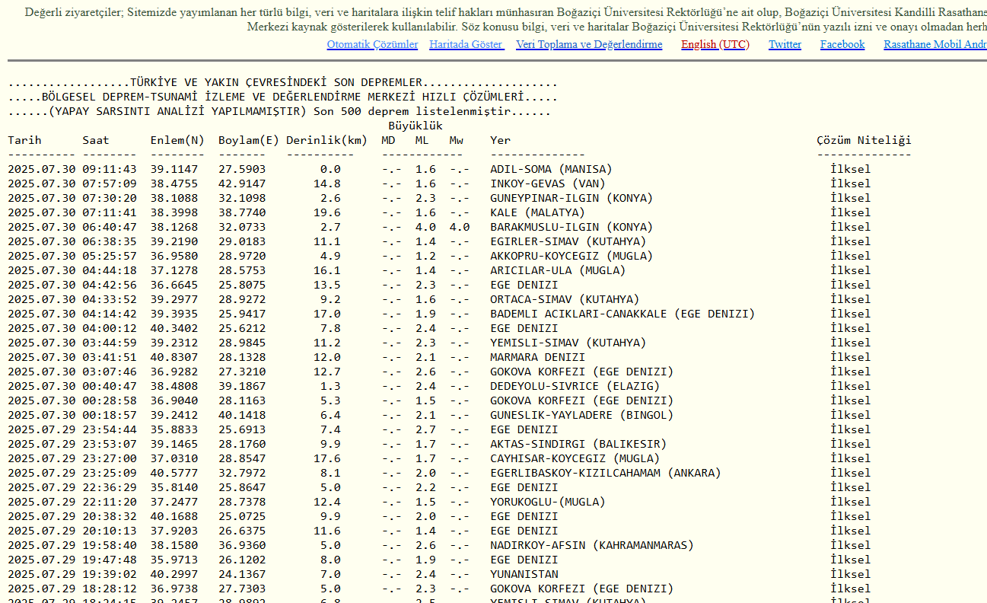Click the Büyüklük heading

pos(415,126)
